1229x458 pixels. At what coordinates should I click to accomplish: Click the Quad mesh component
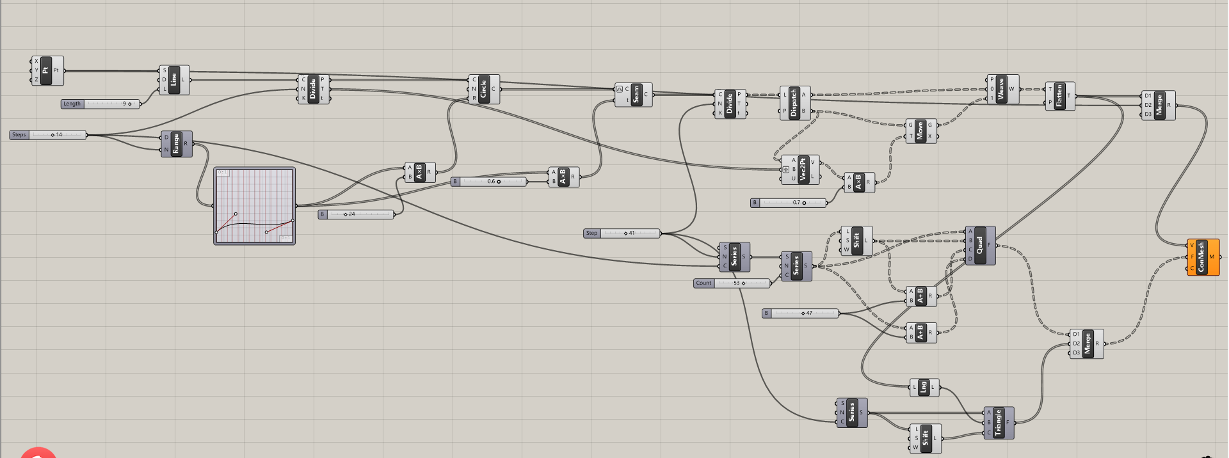(x=979, y=245)
